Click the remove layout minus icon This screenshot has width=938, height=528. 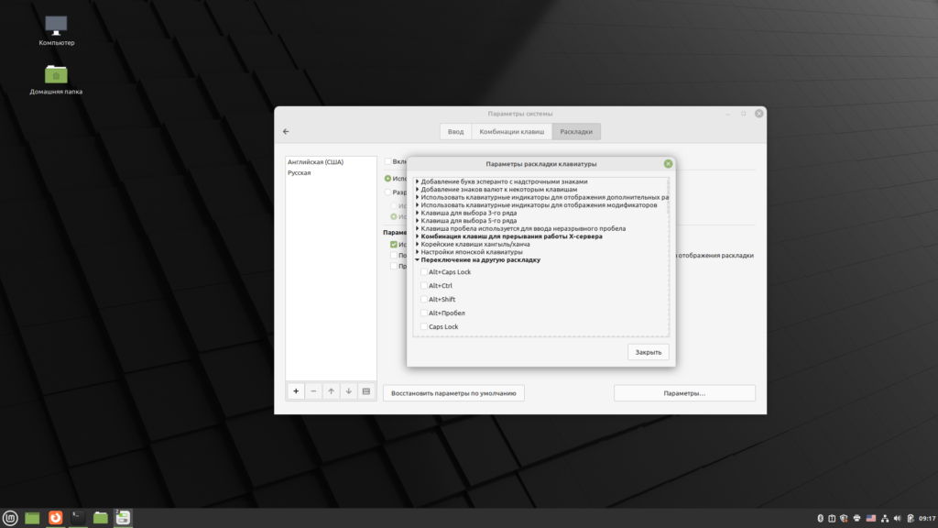tap(313, 391)
